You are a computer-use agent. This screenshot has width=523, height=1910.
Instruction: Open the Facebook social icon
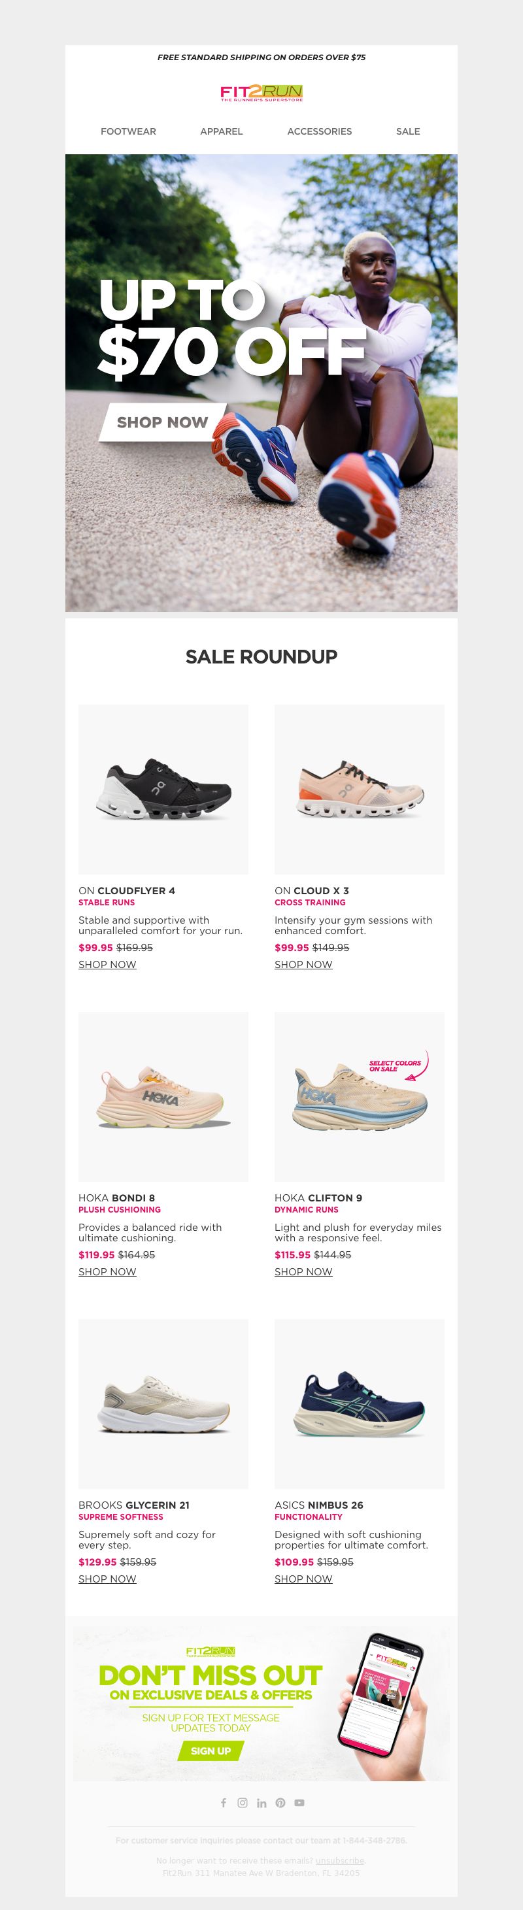pos(224,1803)
